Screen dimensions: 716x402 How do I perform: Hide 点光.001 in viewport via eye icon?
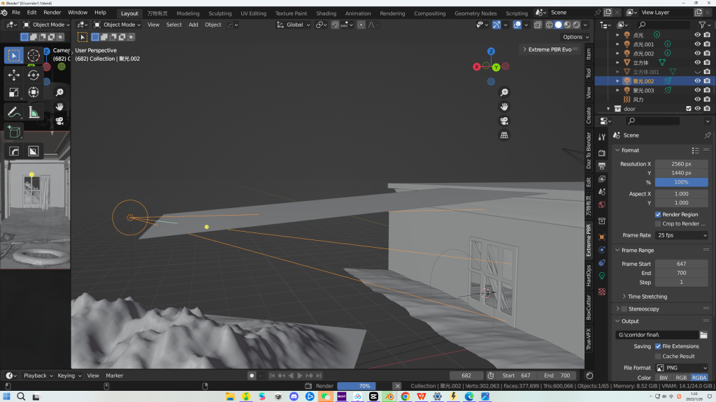tap(697, 44)
